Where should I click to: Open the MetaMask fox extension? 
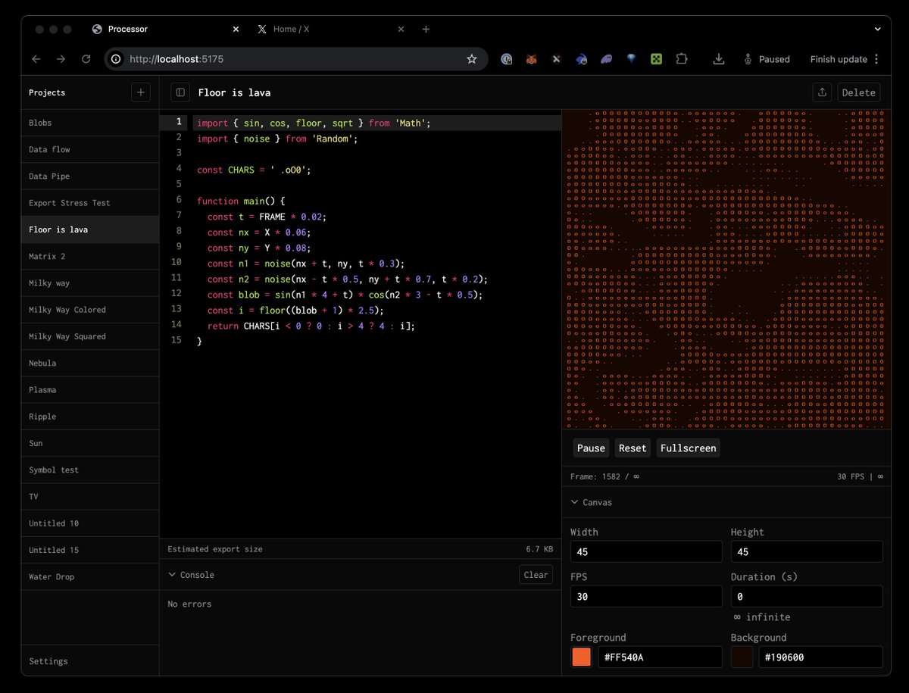click(532, 59)
